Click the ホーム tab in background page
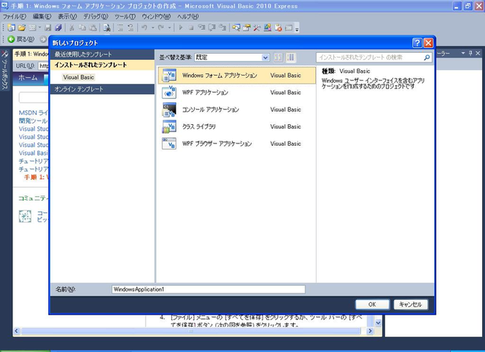Viewport: 485px width, 352px height. point(28,77)
